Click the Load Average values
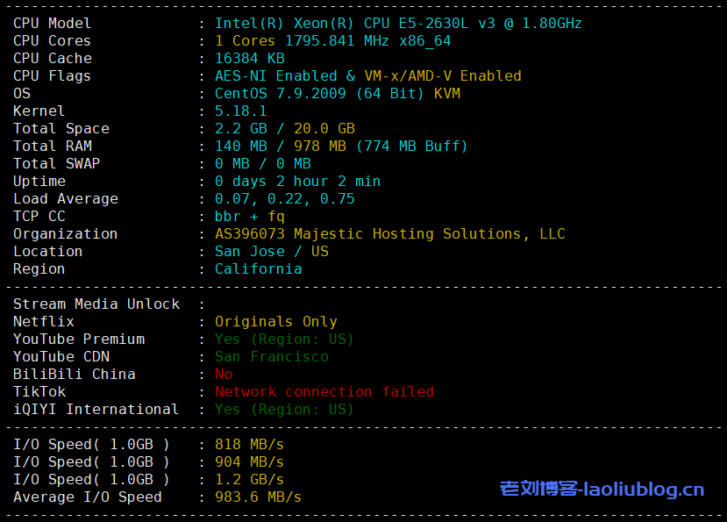The height and width of the screenshot is (522, 727). pyautogui.click(x=284, y=199)
